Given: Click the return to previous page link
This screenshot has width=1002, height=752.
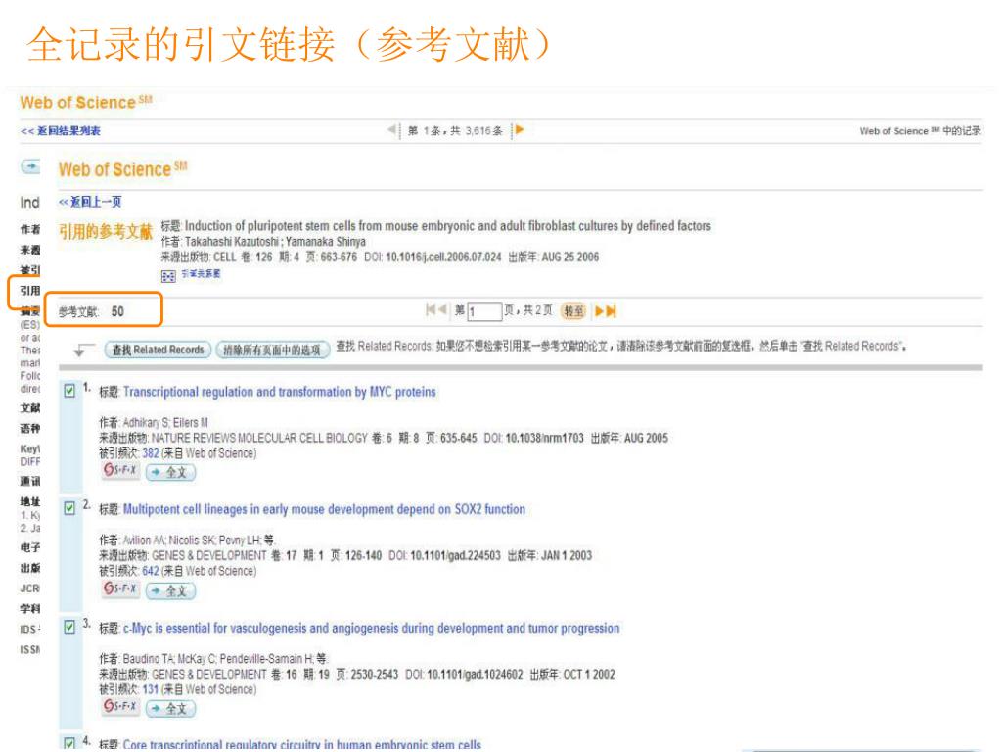Looking at the screenshot, I should click(x=90, y=202).
